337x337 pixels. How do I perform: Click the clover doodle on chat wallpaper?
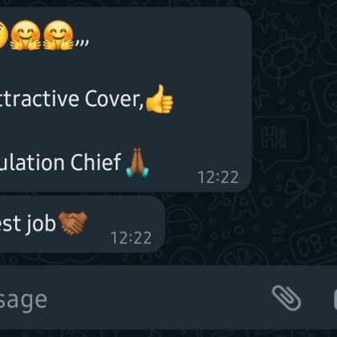[303, 186]
